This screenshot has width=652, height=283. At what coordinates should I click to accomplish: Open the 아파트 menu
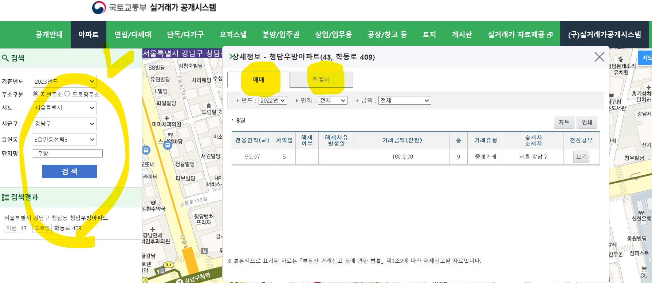point(89,35)
